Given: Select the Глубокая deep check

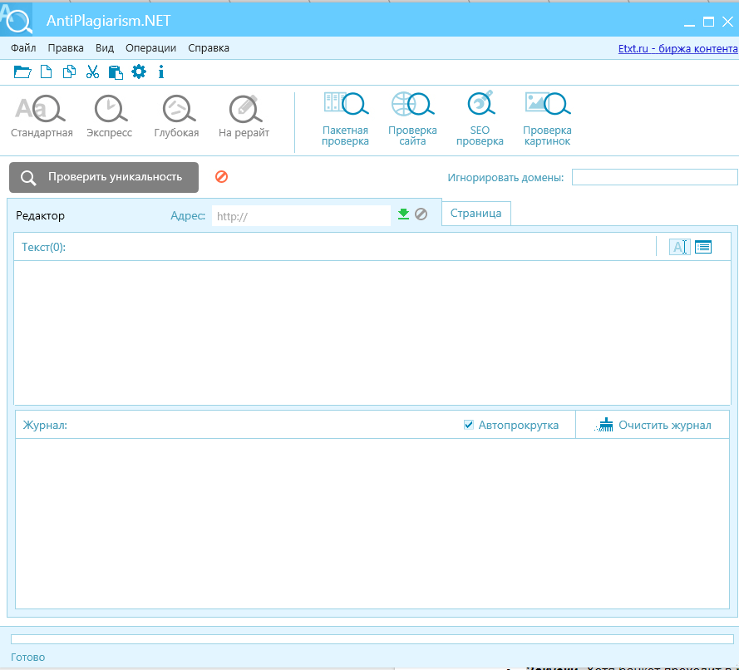Looking at the screenshot, I should (176, 116).
